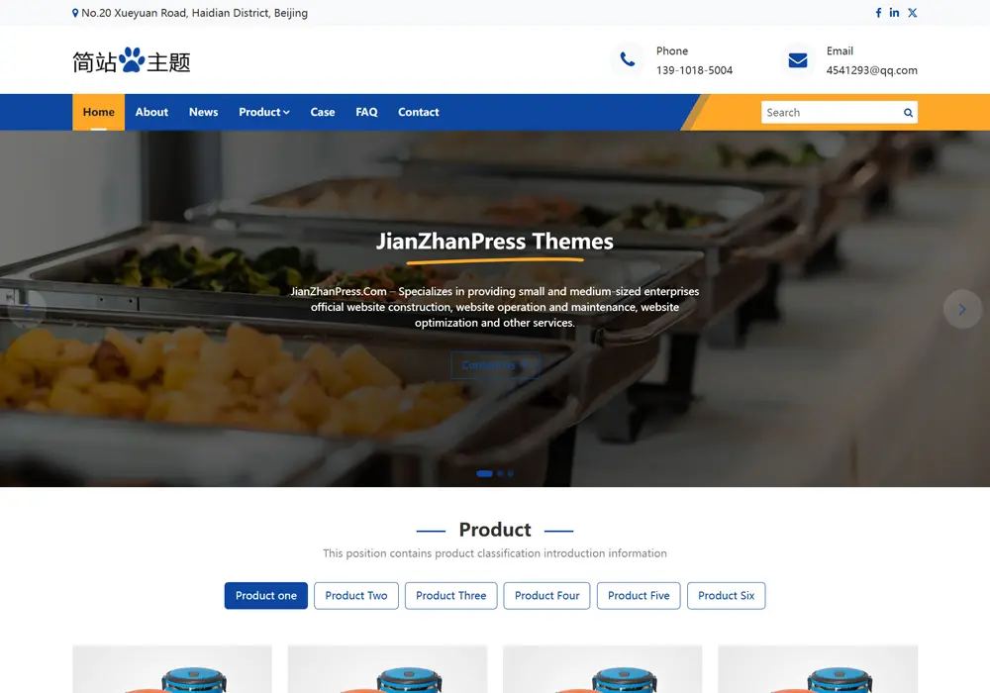Click the address text No.20 Xueyuan Road
990x693 pixels.
pyautogui.click(x=194, y=13)
